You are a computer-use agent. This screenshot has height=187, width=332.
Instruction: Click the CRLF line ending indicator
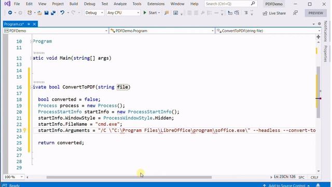click(x=314, y=177)
